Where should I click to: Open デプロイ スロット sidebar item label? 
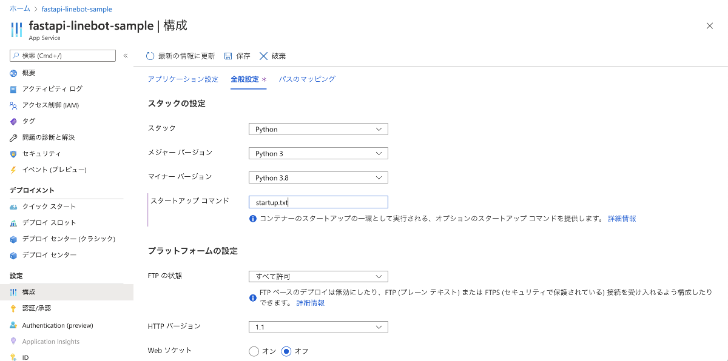click(x=49, y=223)
